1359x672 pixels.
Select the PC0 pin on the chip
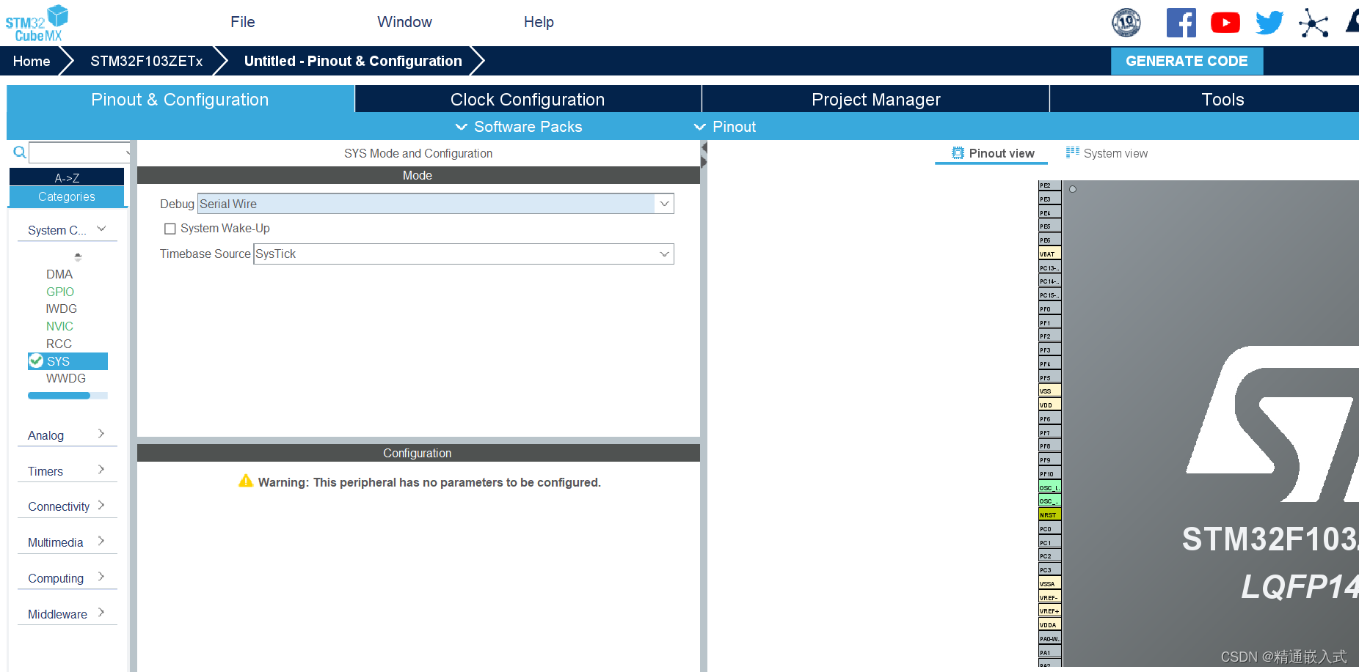[1049, 528]
